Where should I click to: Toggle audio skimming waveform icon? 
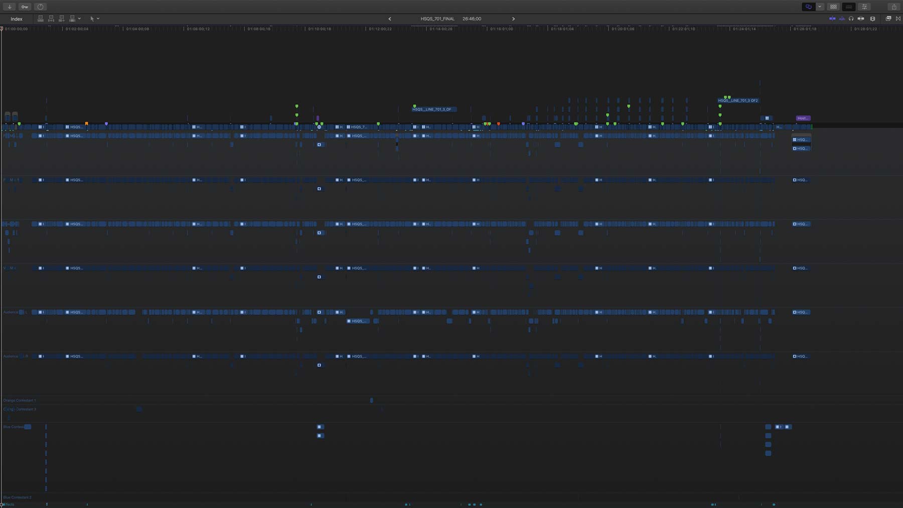[842, 19]
